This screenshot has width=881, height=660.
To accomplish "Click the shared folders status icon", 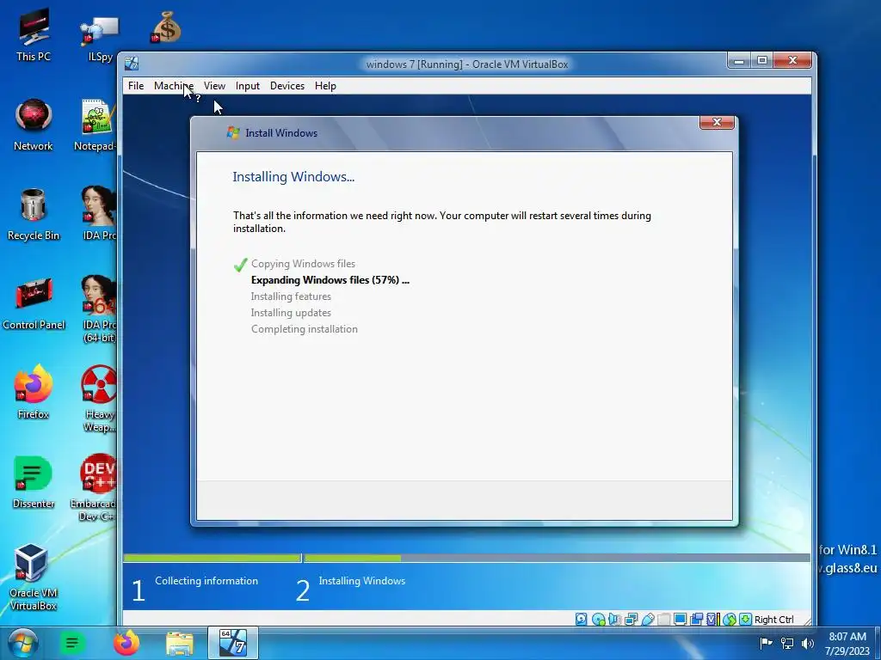I will pos(663,619).
